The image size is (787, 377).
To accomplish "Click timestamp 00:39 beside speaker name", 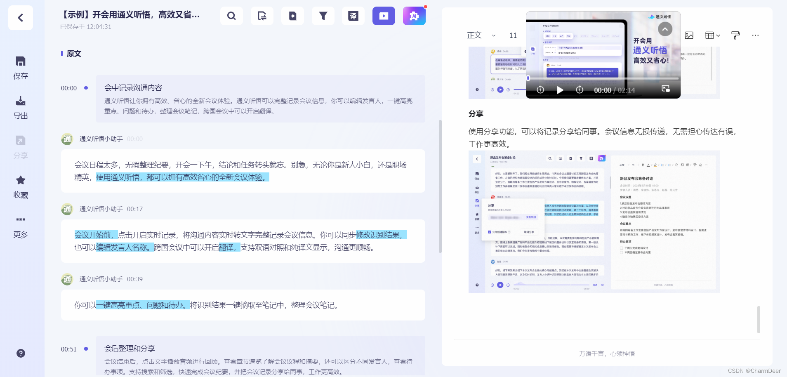I will [135, 279].
